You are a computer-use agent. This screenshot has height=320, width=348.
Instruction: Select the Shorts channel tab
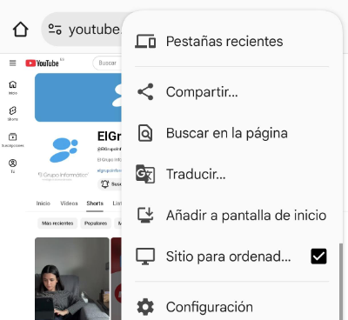[95, 203]
